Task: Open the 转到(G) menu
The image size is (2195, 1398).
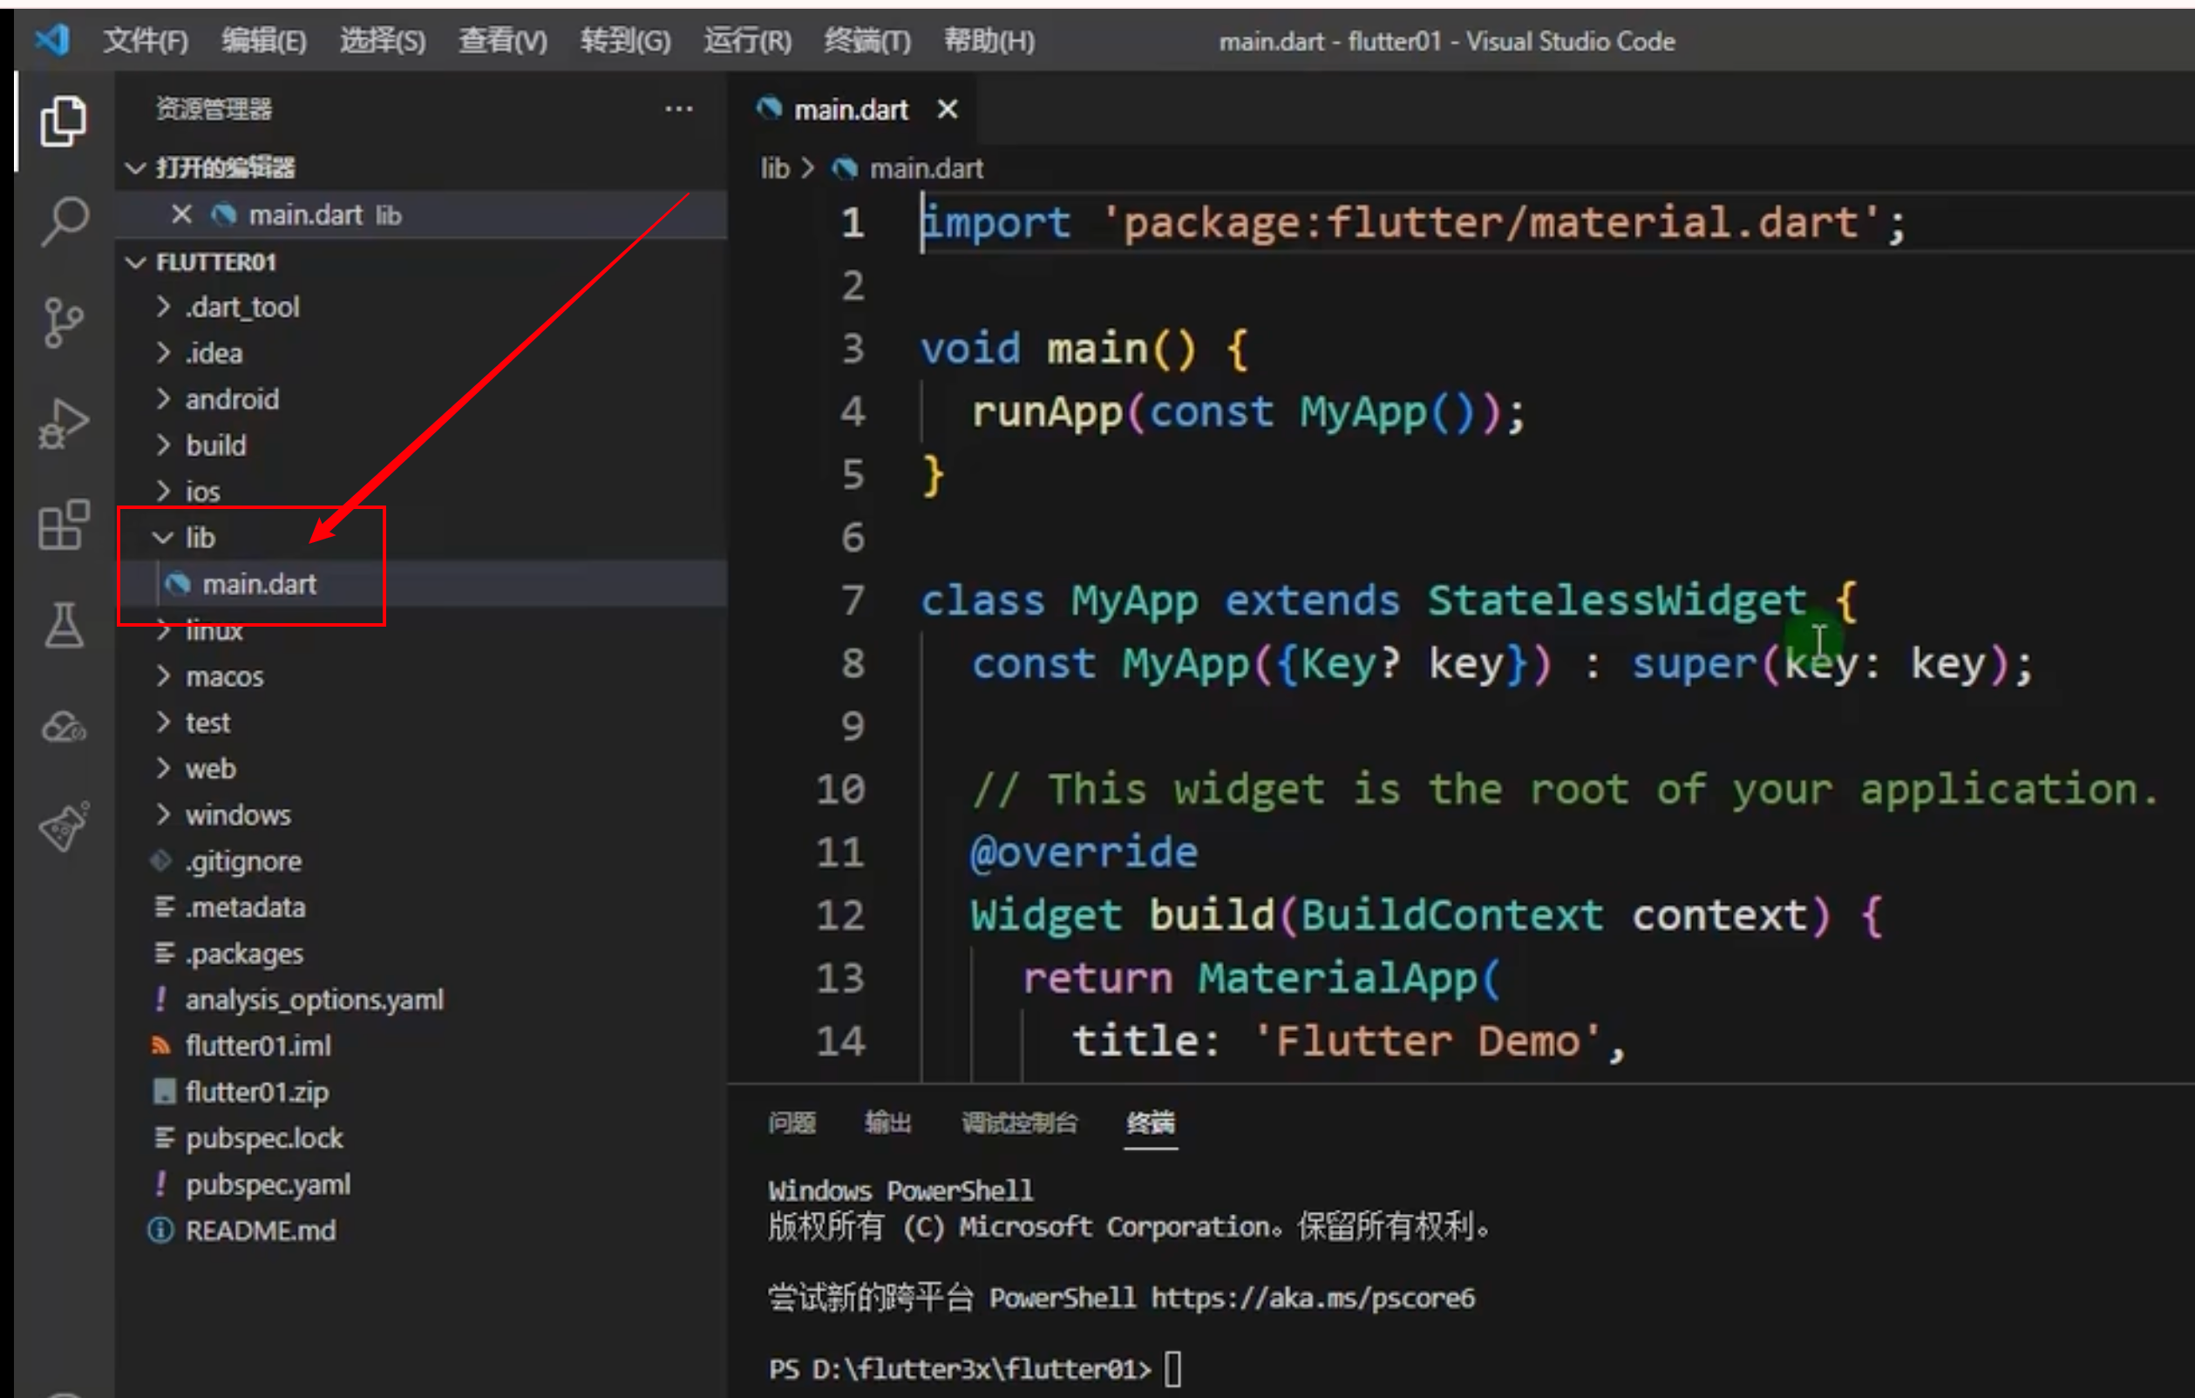Action: click(625, 40)
